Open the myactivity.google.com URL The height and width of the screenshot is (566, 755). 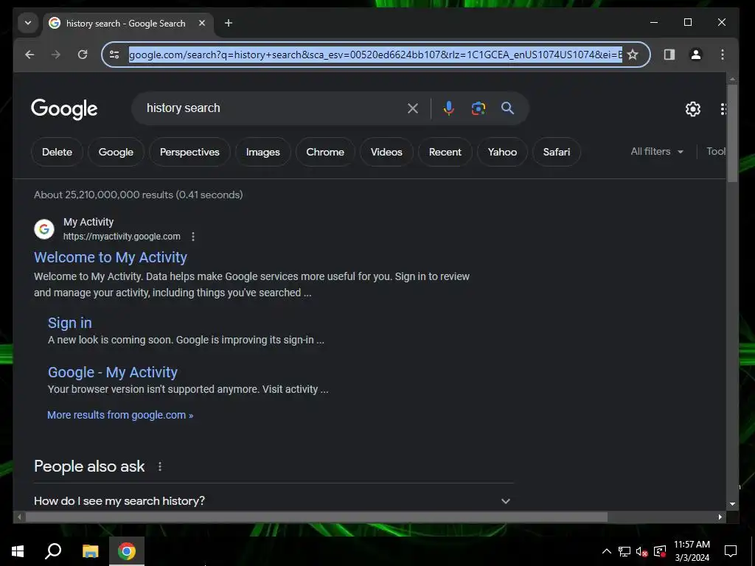[122, 237]
